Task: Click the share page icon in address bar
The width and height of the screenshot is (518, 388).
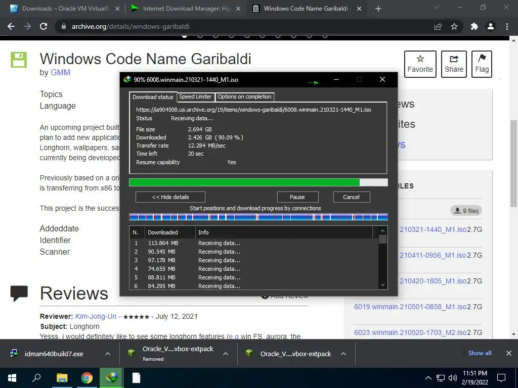Action: (x=438, y=26)
